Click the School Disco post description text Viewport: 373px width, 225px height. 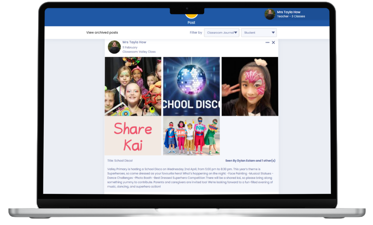pyautogui.click(x=190, y=178)
